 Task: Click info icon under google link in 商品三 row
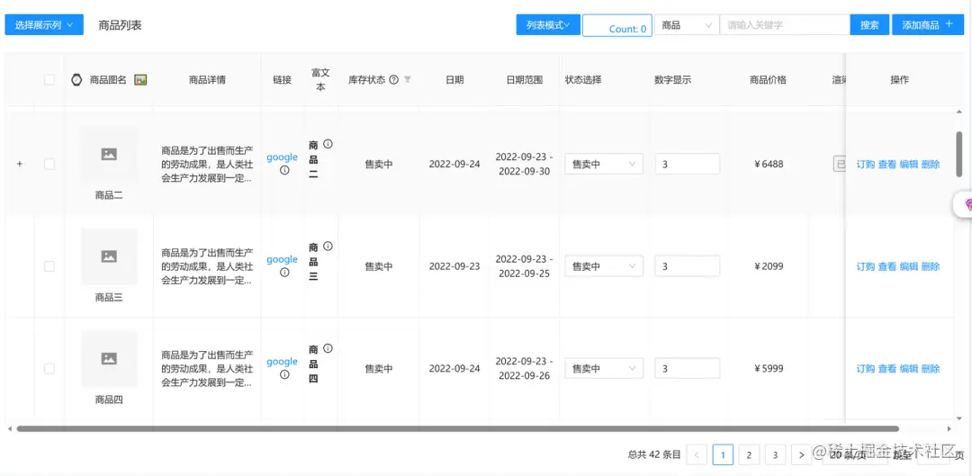[284, 273]
